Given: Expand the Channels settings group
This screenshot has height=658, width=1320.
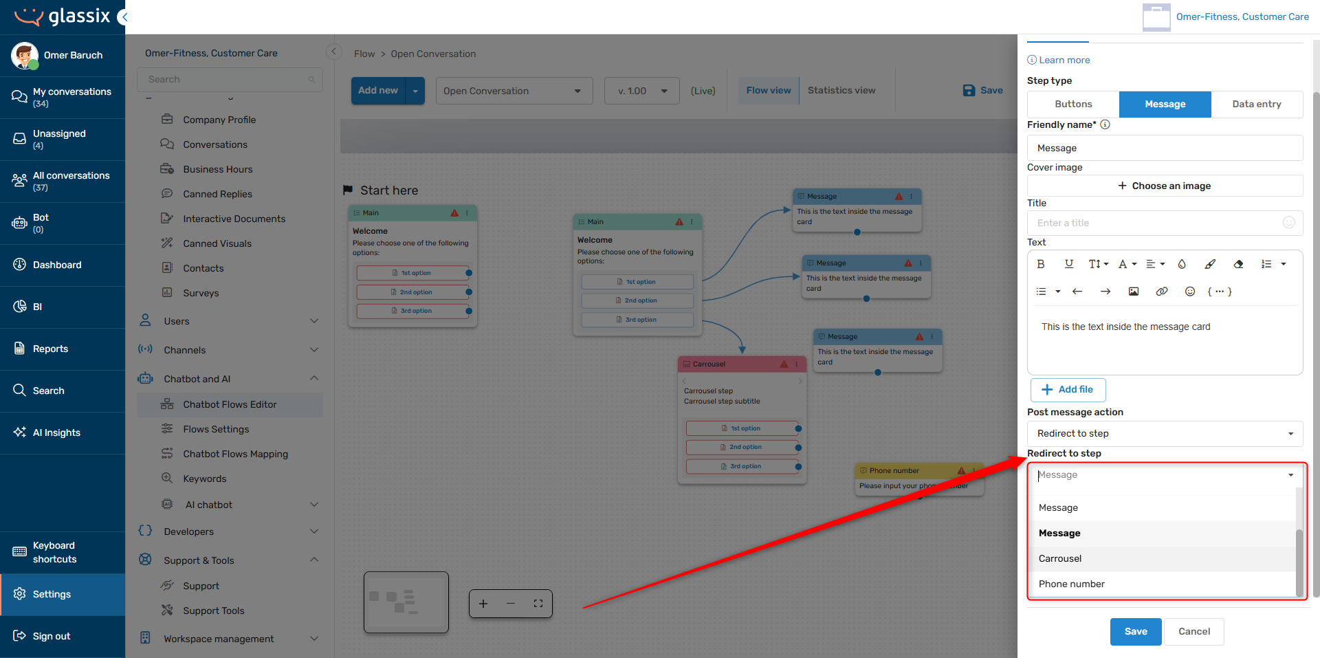Looking at the screenshot, I should pos(230,350).
